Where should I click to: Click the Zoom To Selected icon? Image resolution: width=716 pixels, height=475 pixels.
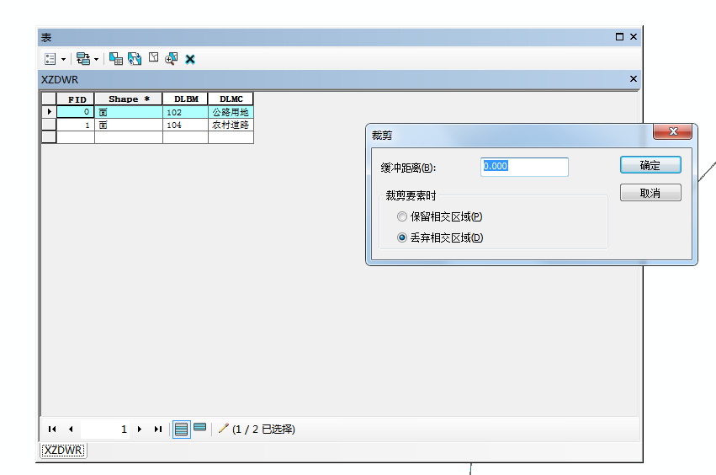[172, 59]
